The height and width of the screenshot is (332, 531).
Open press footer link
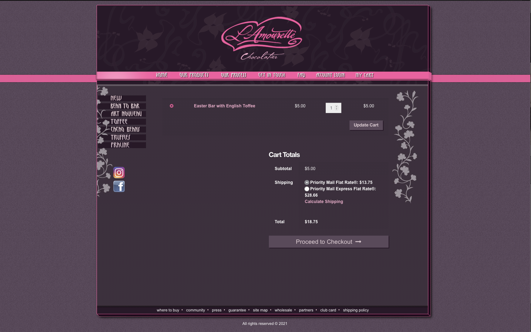tap(217, 310)
